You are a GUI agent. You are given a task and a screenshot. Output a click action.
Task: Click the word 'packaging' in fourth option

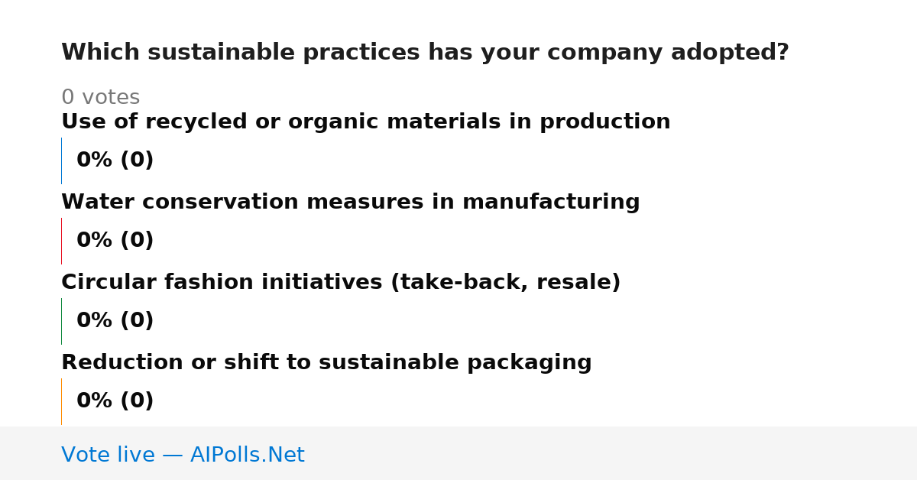(x=529, y=363)
